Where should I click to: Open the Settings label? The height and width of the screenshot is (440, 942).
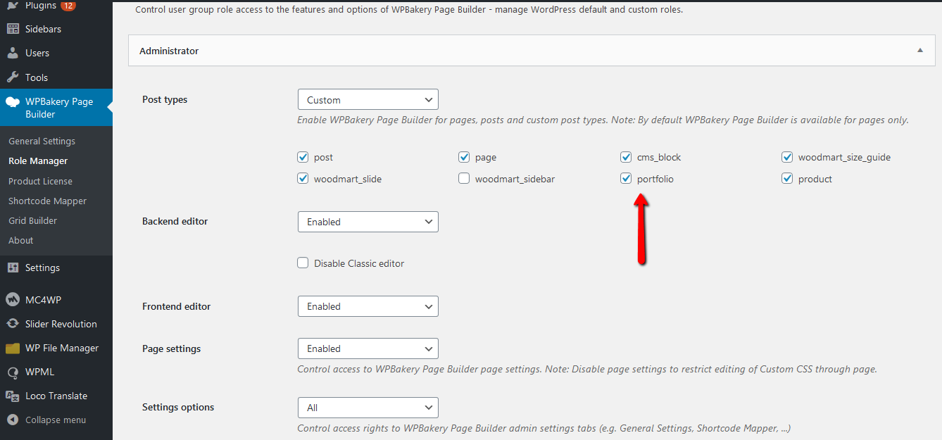point(42,268)
